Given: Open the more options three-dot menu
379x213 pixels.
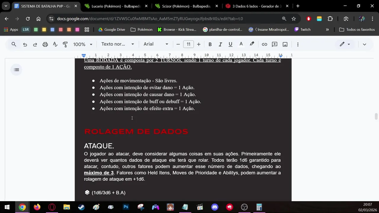Looking at the screenshot, I should click(x=298, y=44).
